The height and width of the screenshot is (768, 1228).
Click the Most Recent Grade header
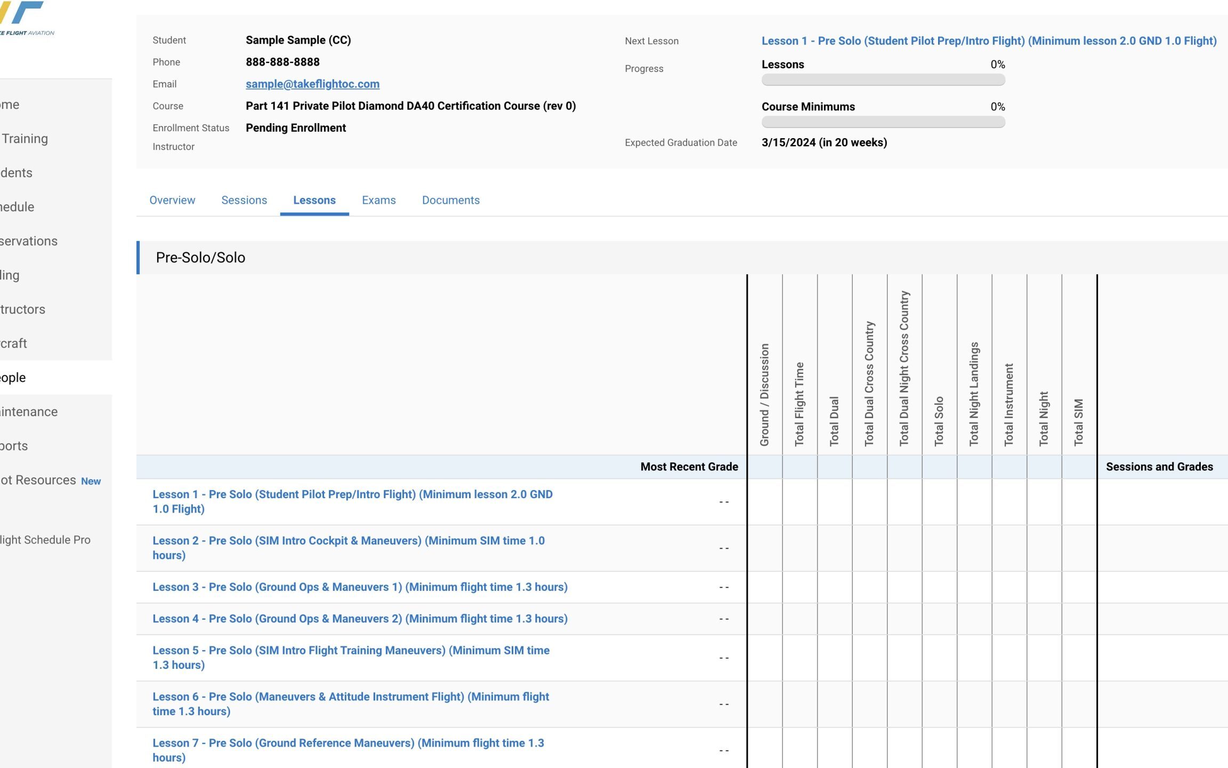tap(689, 467)
